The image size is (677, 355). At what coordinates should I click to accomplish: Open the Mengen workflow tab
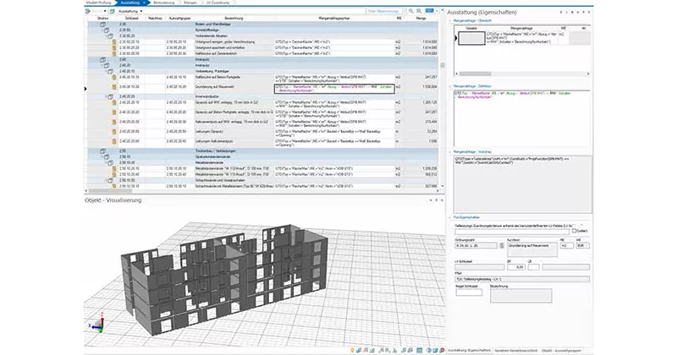(x=190, y=3)
